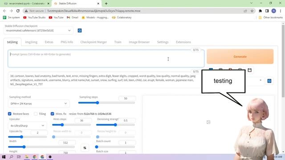Open the Chrome side panel
Screen dimensions: 285x160
[x=267, y=11]
